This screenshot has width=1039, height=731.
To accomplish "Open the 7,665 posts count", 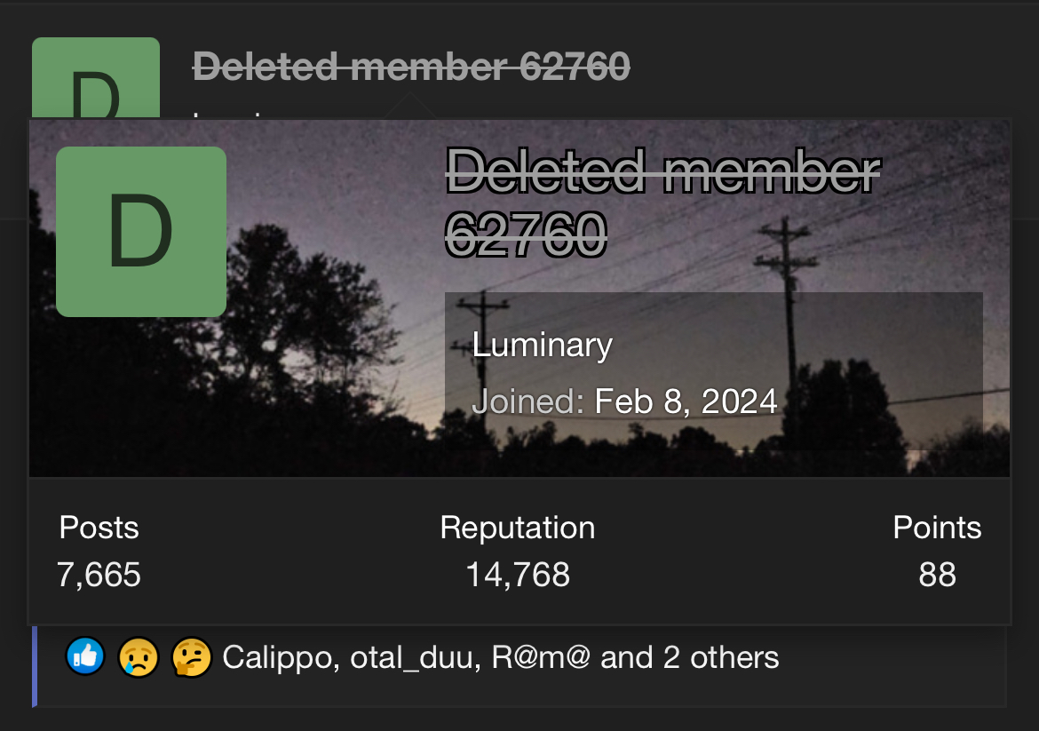I will pyautogui.click(x=99, y=575).
